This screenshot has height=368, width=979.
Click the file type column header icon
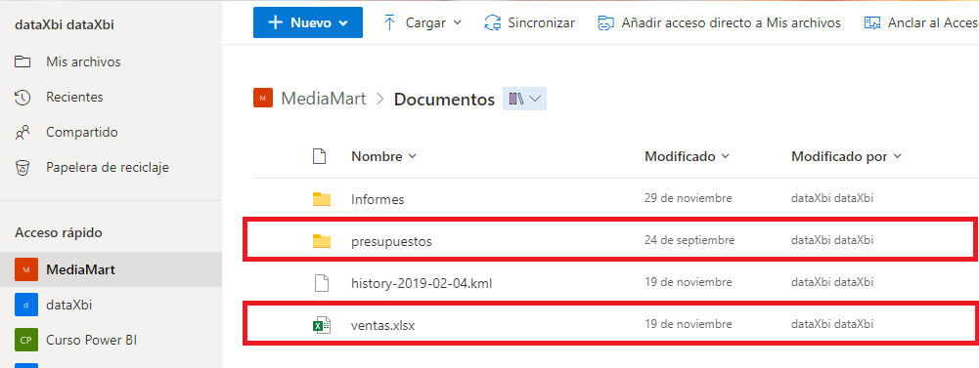pos(320,156)
